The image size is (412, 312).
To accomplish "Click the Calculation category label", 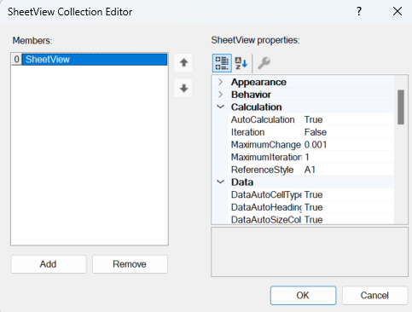I will tap(256, 107).
